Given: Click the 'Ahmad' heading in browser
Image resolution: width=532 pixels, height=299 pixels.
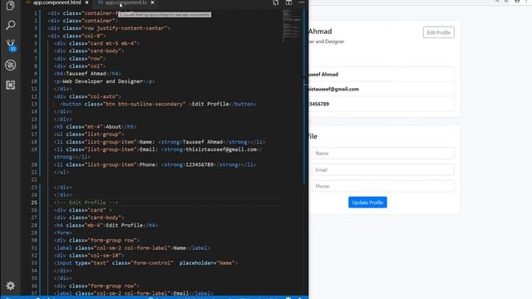Looking at the screenshot, I should tap(320, 32).
